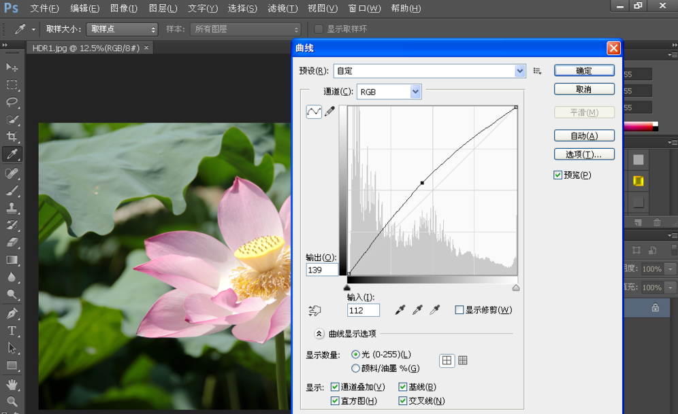Click the white point slider triangle
The image size is (678, 414).
click(x=516, y=288)
